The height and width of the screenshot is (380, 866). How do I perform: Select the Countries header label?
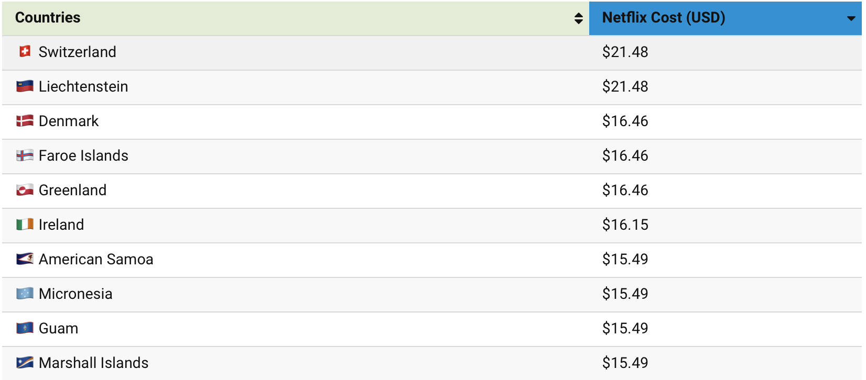48,18
